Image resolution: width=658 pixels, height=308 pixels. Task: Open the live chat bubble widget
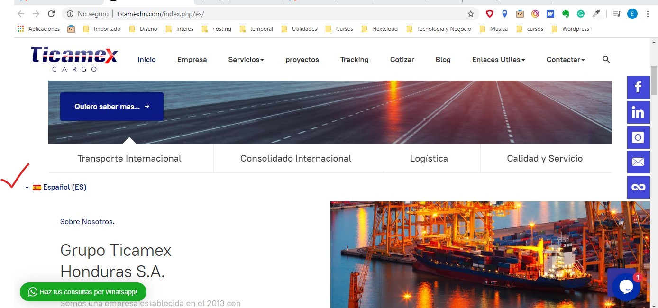[625, 287]
